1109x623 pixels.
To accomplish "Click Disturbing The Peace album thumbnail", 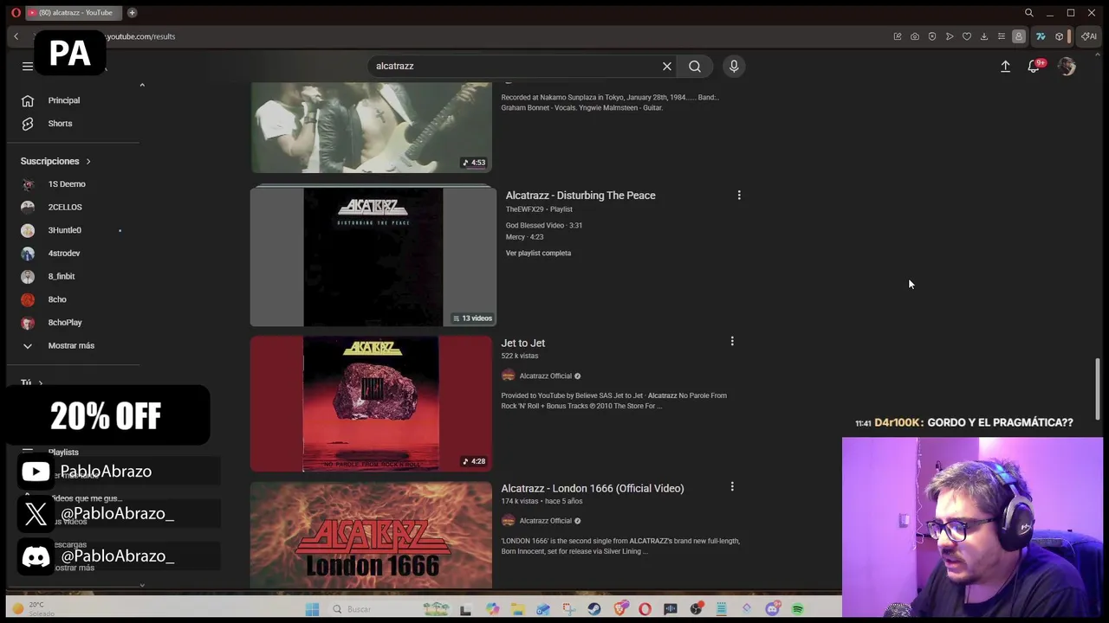I will (373, 256).
